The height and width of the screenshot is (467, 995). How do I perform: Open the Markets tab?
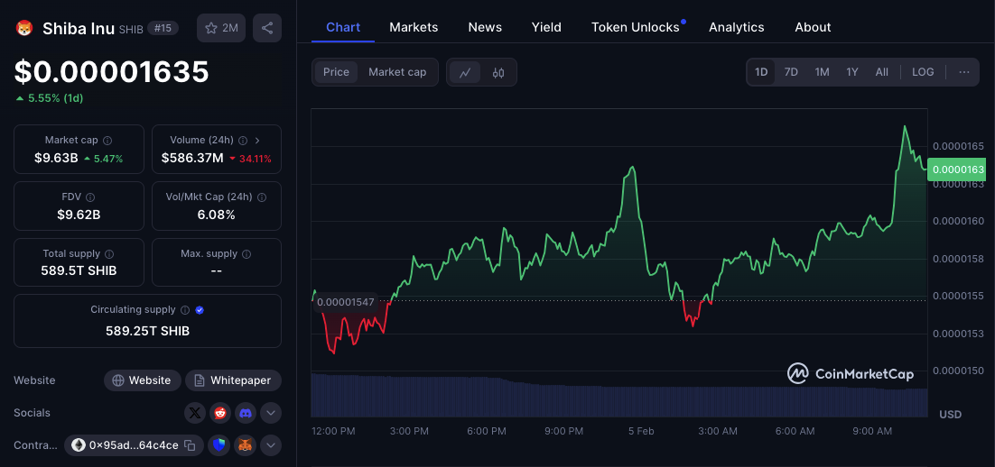tap(414, 27)
